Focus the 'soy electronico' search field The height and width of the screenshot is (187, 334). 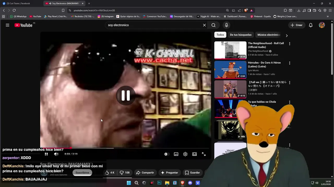(x=154, y=25)
